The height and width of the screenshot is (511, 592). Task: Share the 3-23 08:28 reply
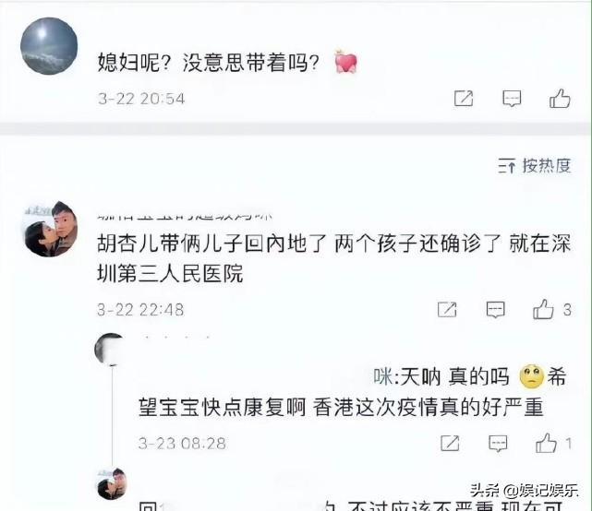[x=450, y=443]
